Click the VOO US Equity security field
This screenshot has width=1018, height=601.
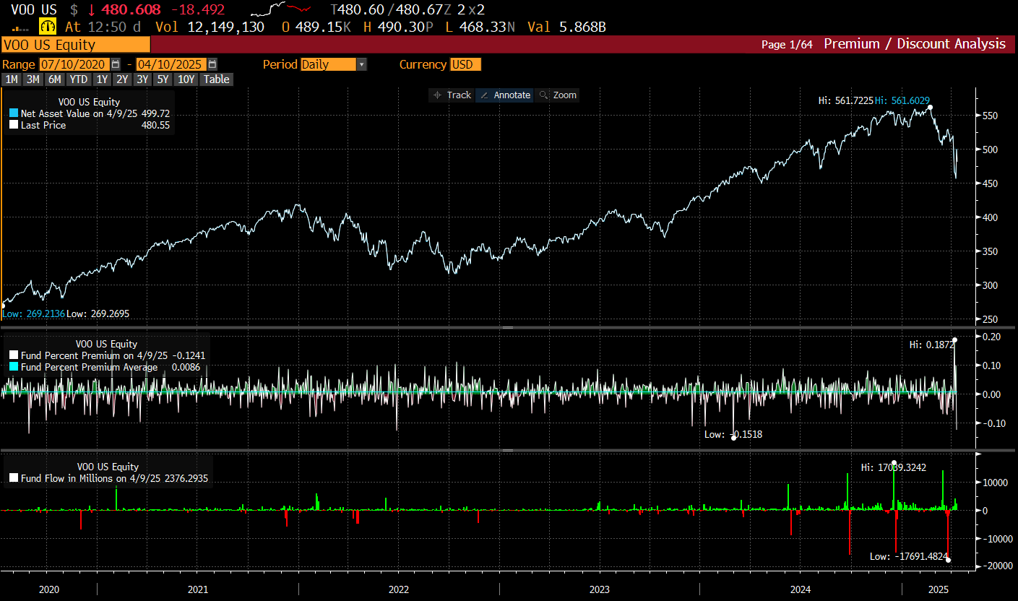pos(49,45)
